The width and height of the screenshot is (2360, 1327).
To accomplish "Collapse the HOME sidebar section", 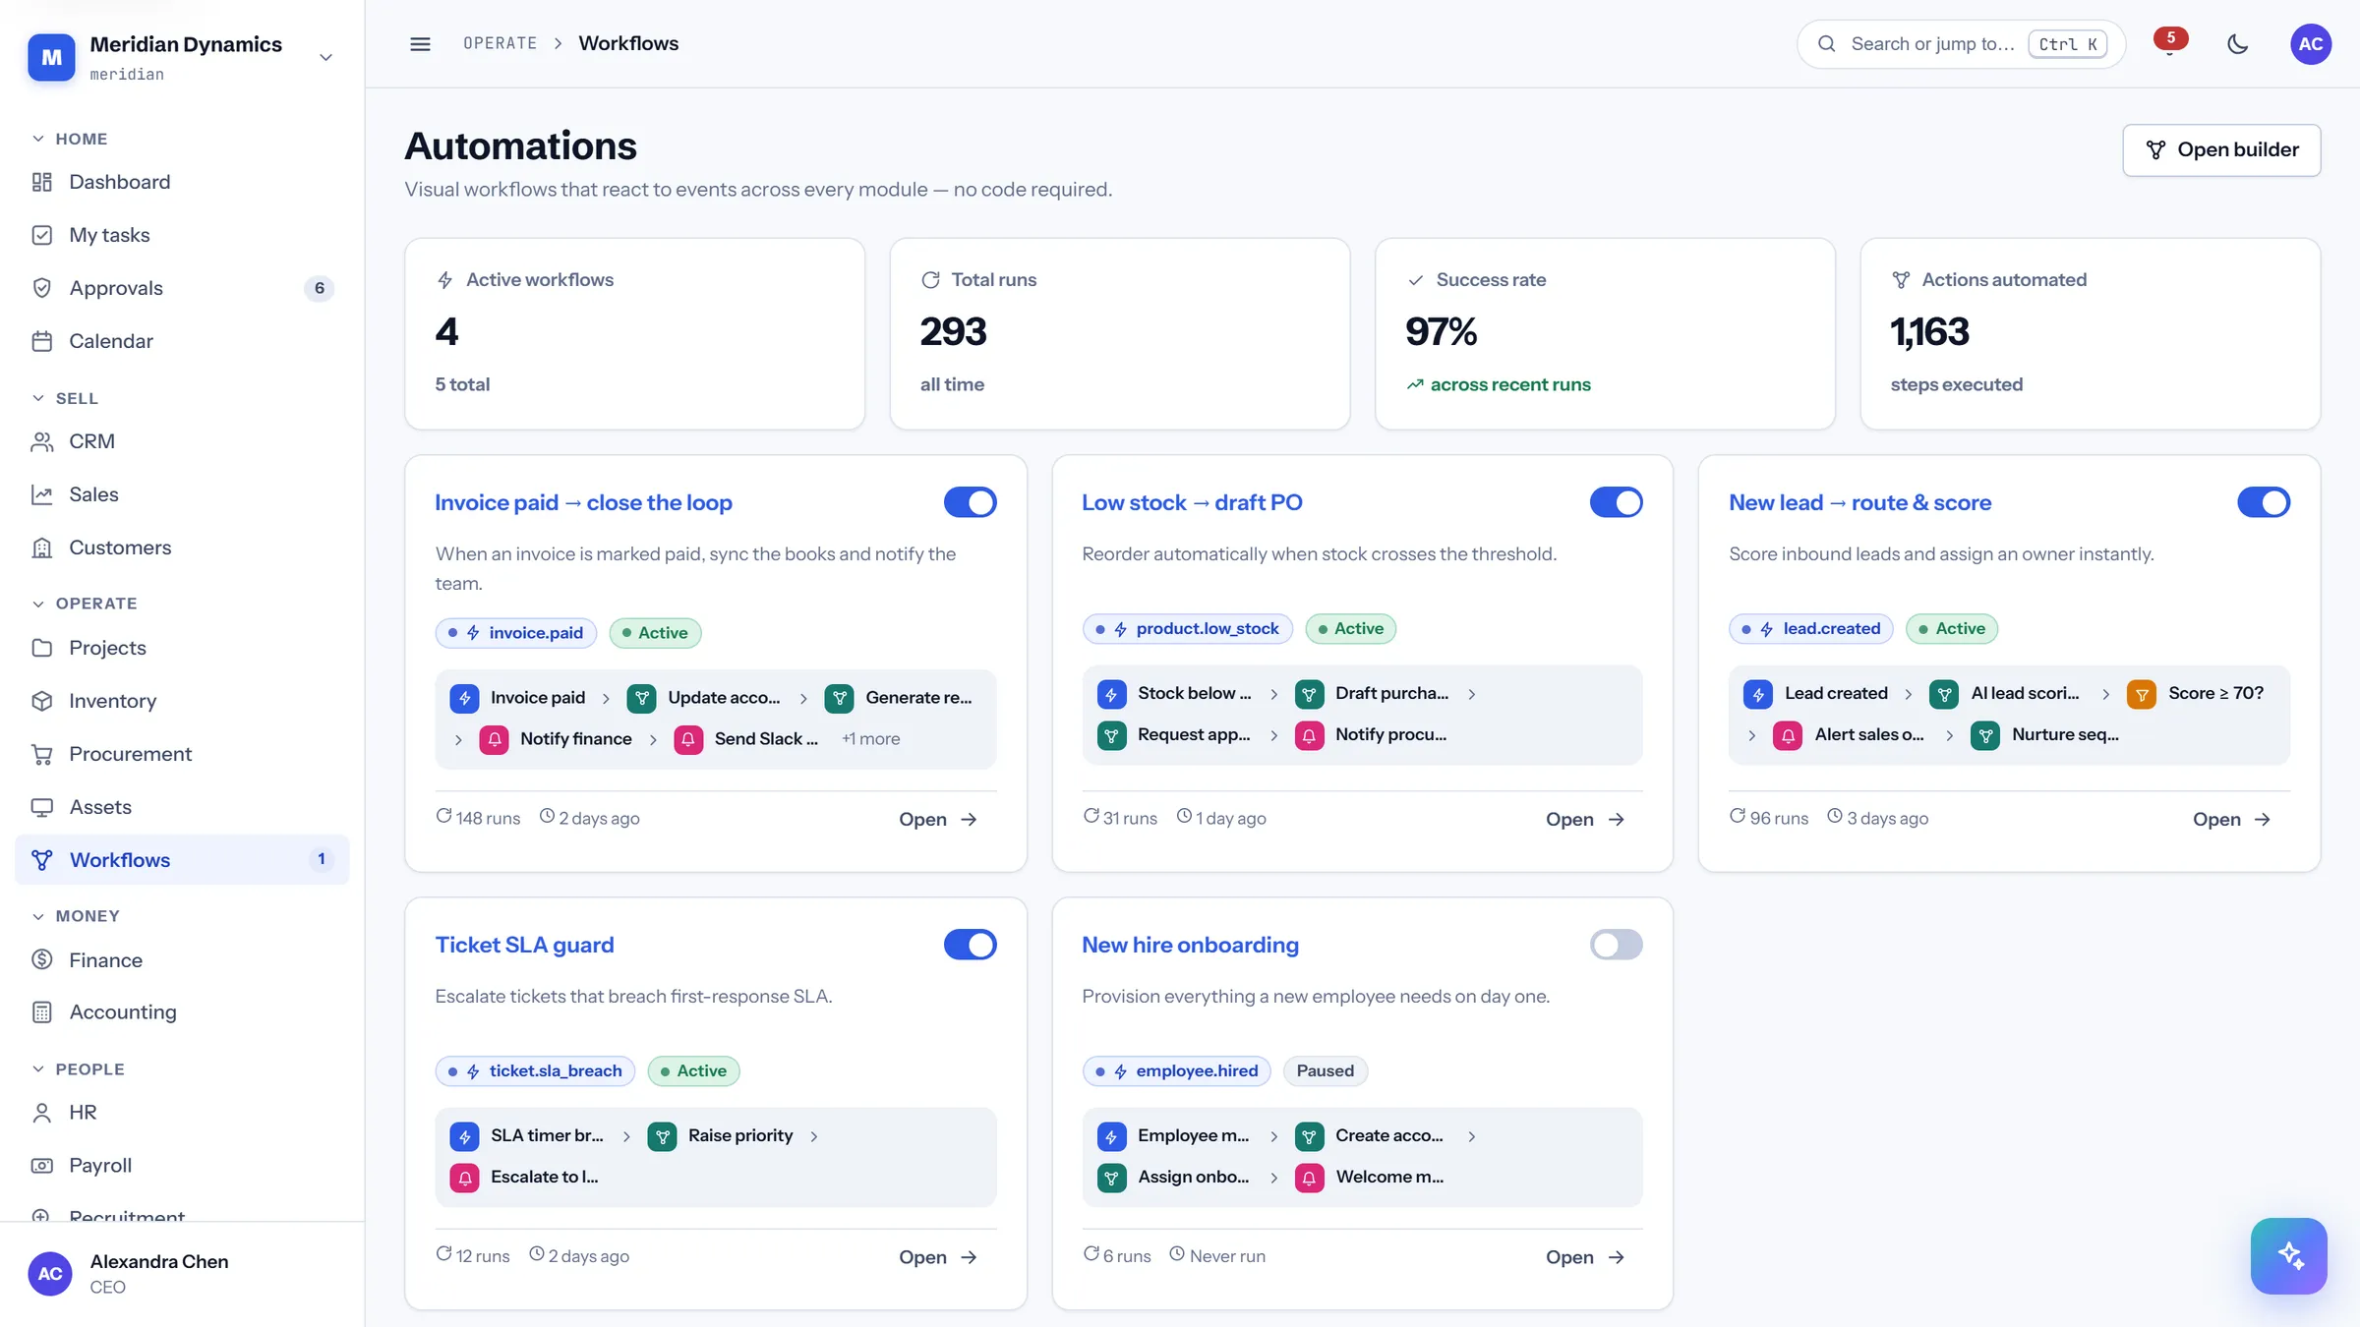I will click(69, 139).
